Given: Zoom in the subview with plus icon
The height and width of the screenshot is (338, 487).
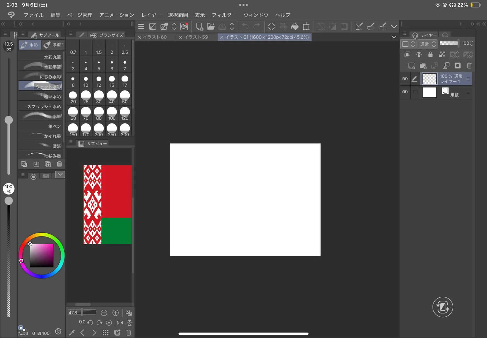Looking at the screenshot, I should click(115, 313).
